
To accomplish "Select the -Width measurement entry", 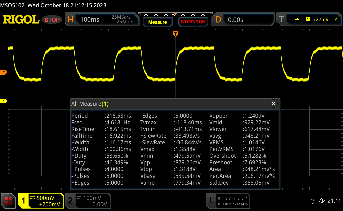I will 101,149.
